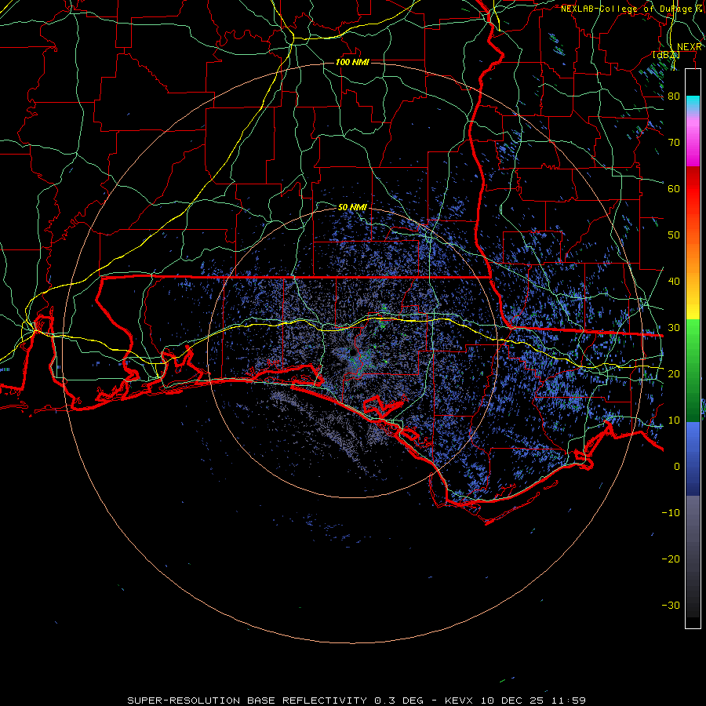Click the 70 dBZ scale value
This screenshot has width=706, height=706.
coord(674,143)
